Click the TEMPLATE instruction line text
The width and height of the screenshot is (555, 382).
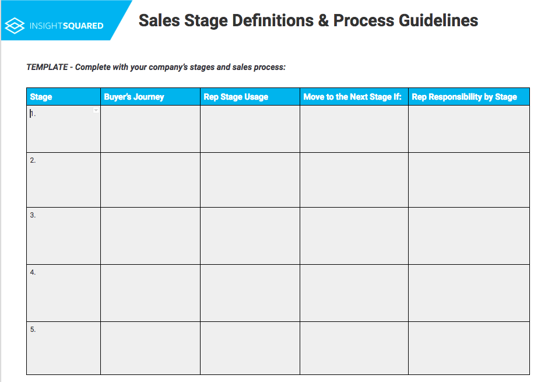pos(156,67)
